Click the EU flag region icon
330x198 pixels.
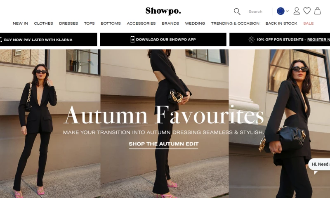pos(280,11)
